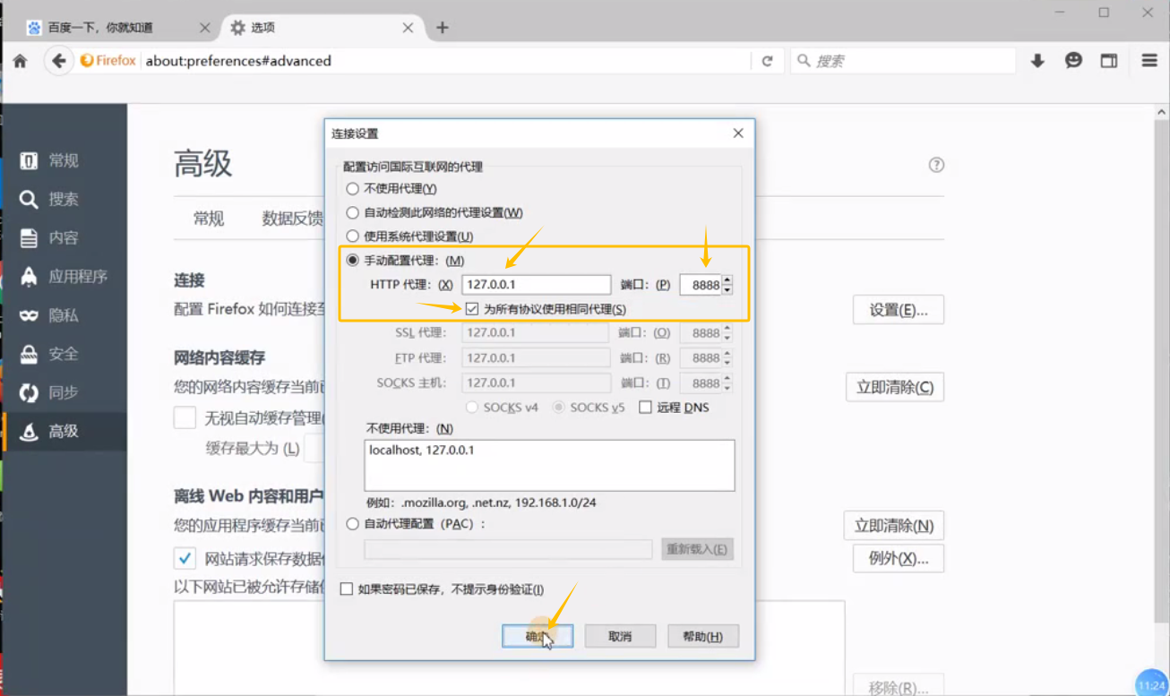Click the 设置(E)... connection button
The image size is (1170, 696).
[x=899, y=310]
